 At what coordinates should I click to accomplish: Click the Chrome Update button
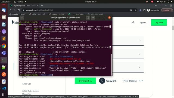pyautogui.click(x=167, y=10)
